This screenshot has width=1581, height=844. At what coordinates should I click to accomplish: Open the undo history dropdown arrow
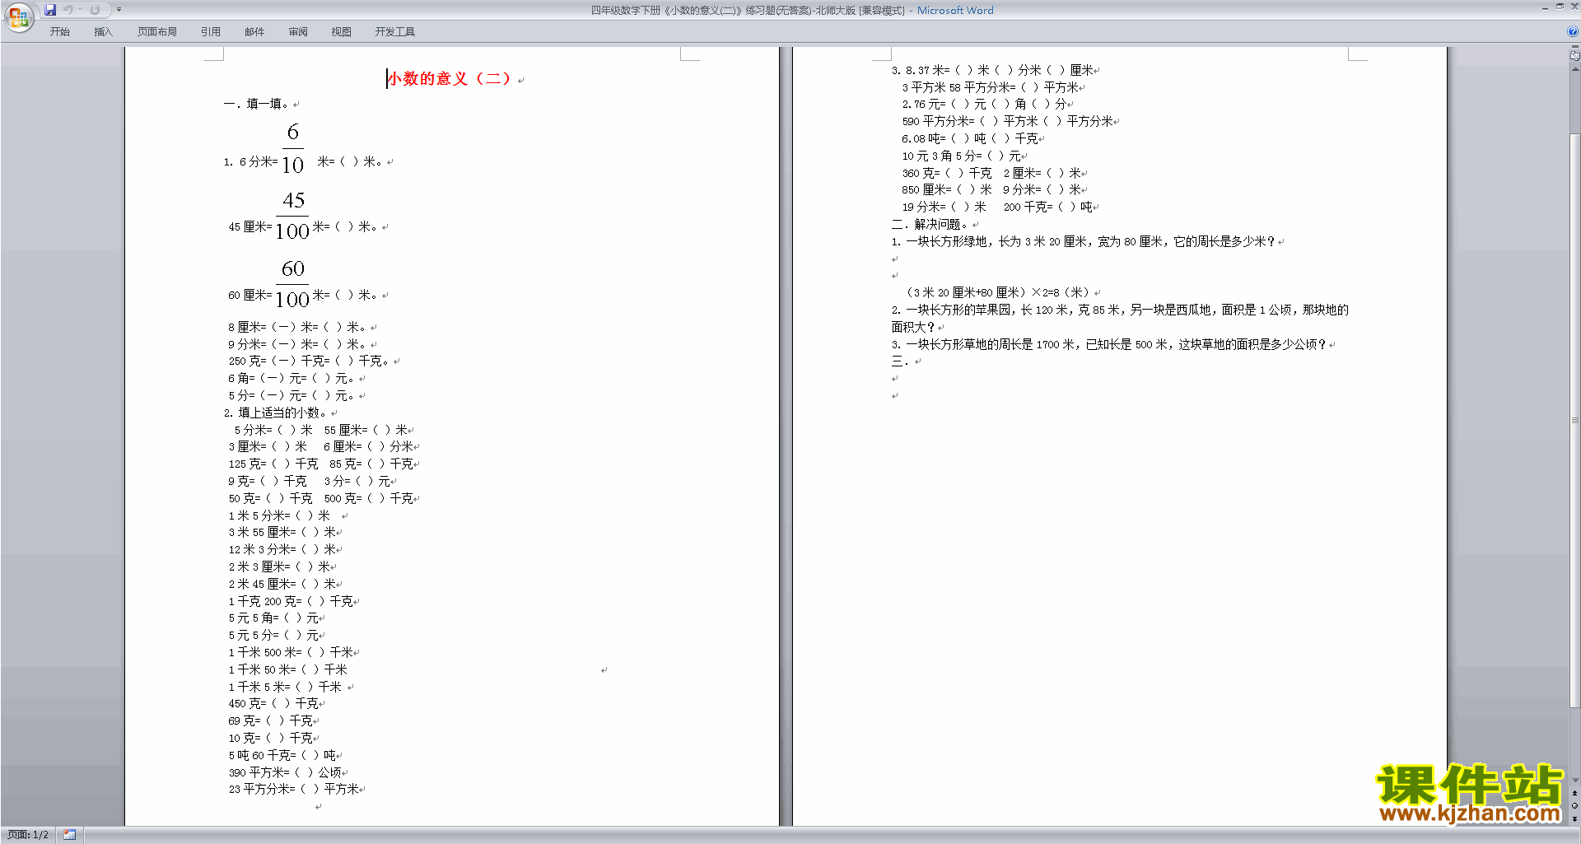coord(81,10)
